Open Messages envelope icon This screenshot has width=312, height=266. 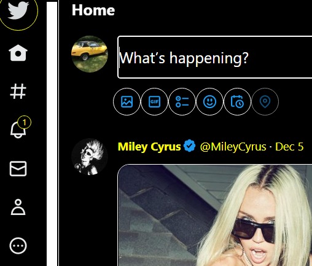(18, 168)
